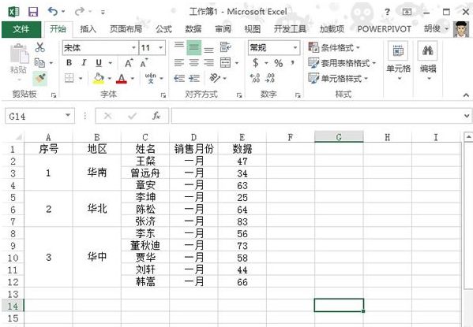Open font settings dialog launcher
This screenshot has height=327, width=473.
163,95
